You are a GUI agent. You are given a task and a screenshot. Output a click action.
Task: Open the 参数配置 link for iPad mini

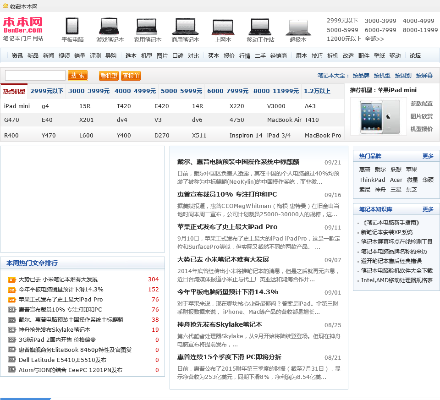pyautogui.click(x=422, y=104)
